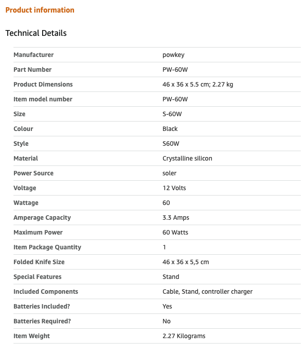
Task: Select the S-60W size value
Action: (172, 114)
